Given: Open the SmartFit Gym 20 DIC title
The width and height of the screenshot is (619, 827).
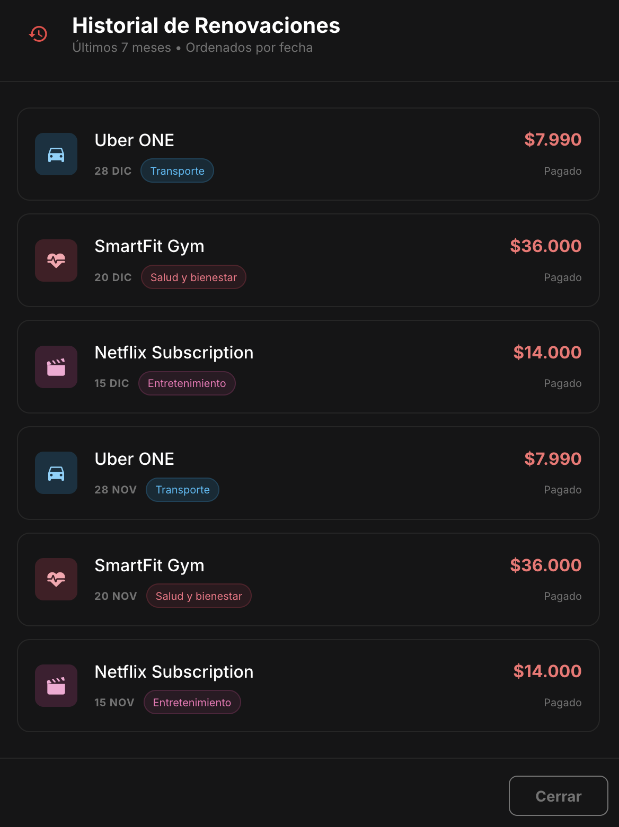Looking at the screenshot, I should (x=149, y=246).
